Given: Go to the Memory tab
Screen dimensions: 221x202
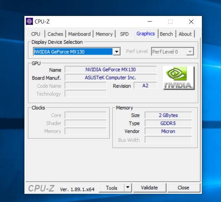Looking at the screenshot, I should point(104,34).
